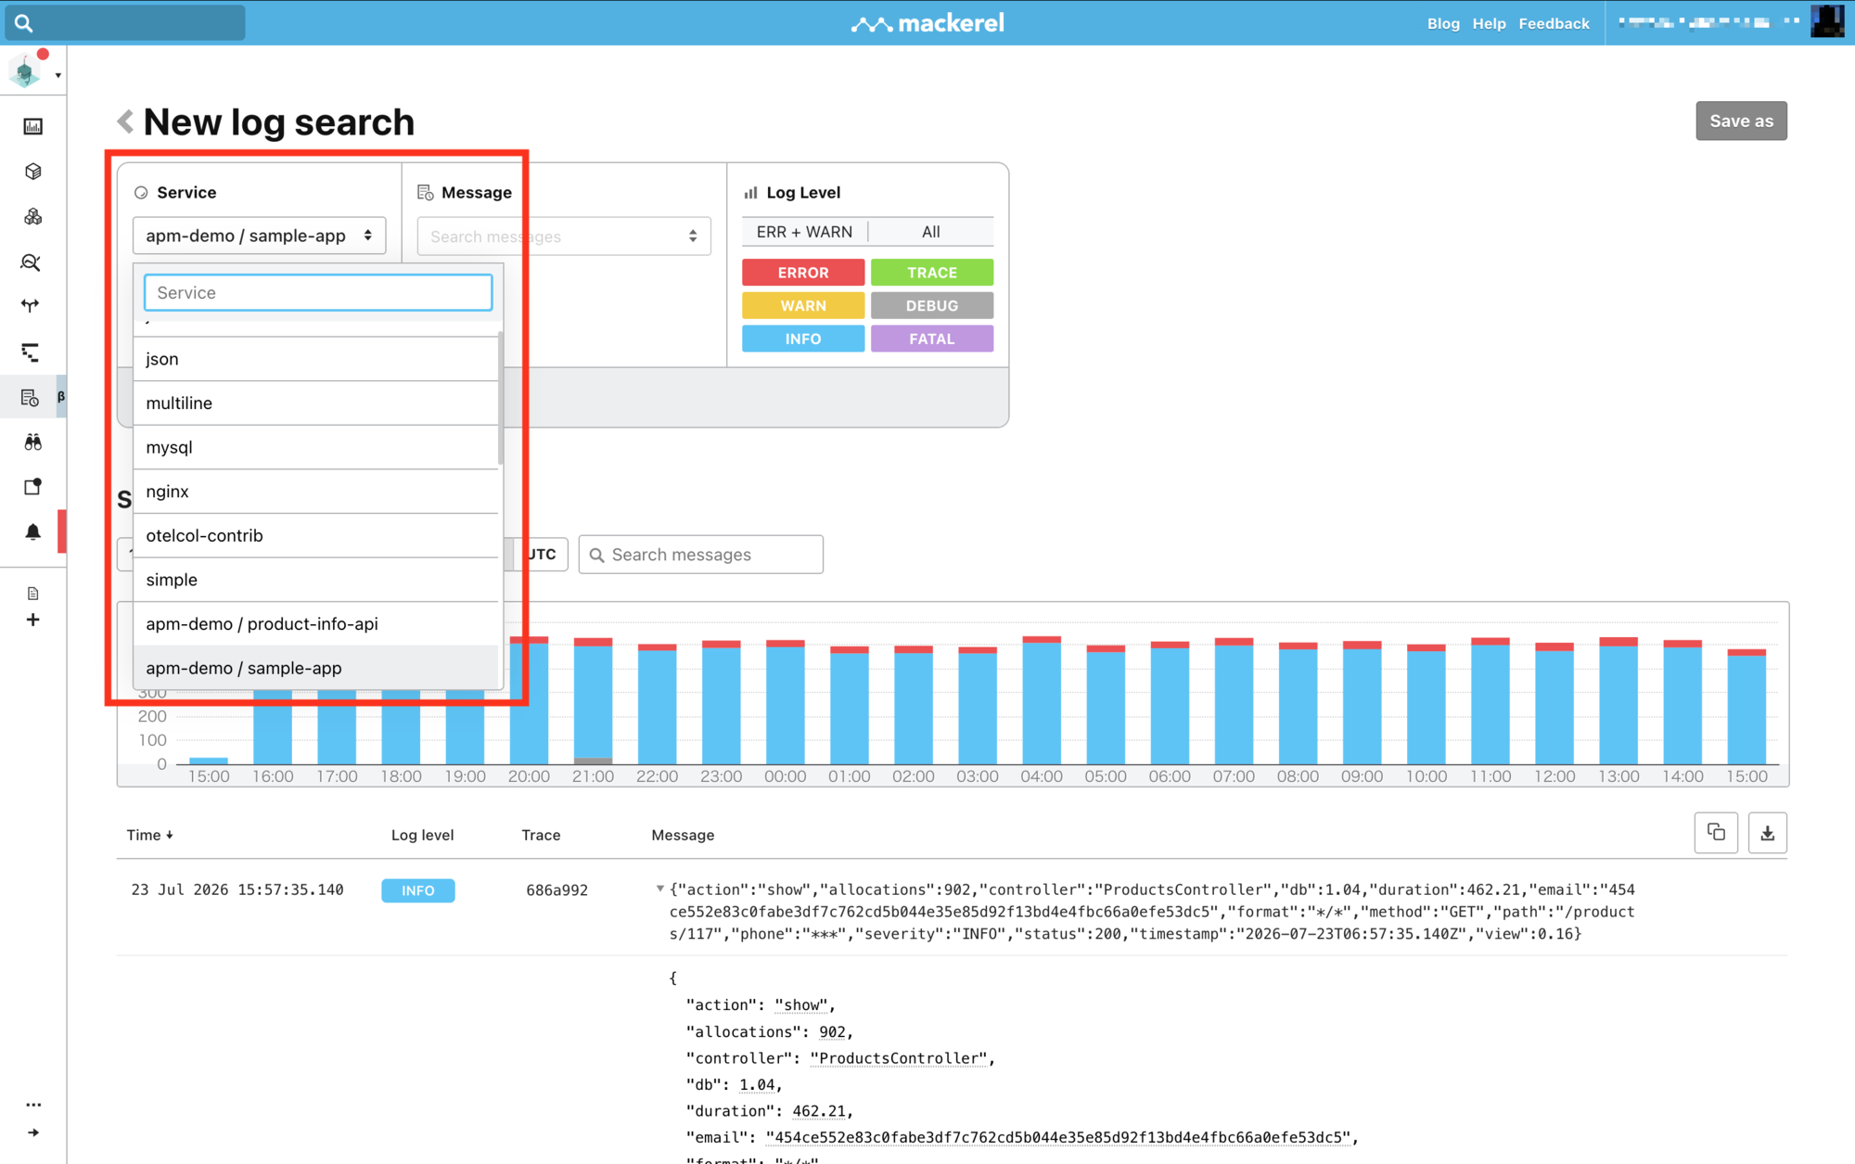Open the organization logo menu in the sidebar
Viewport: 1855px width, 1164px height.
point(26,72)
